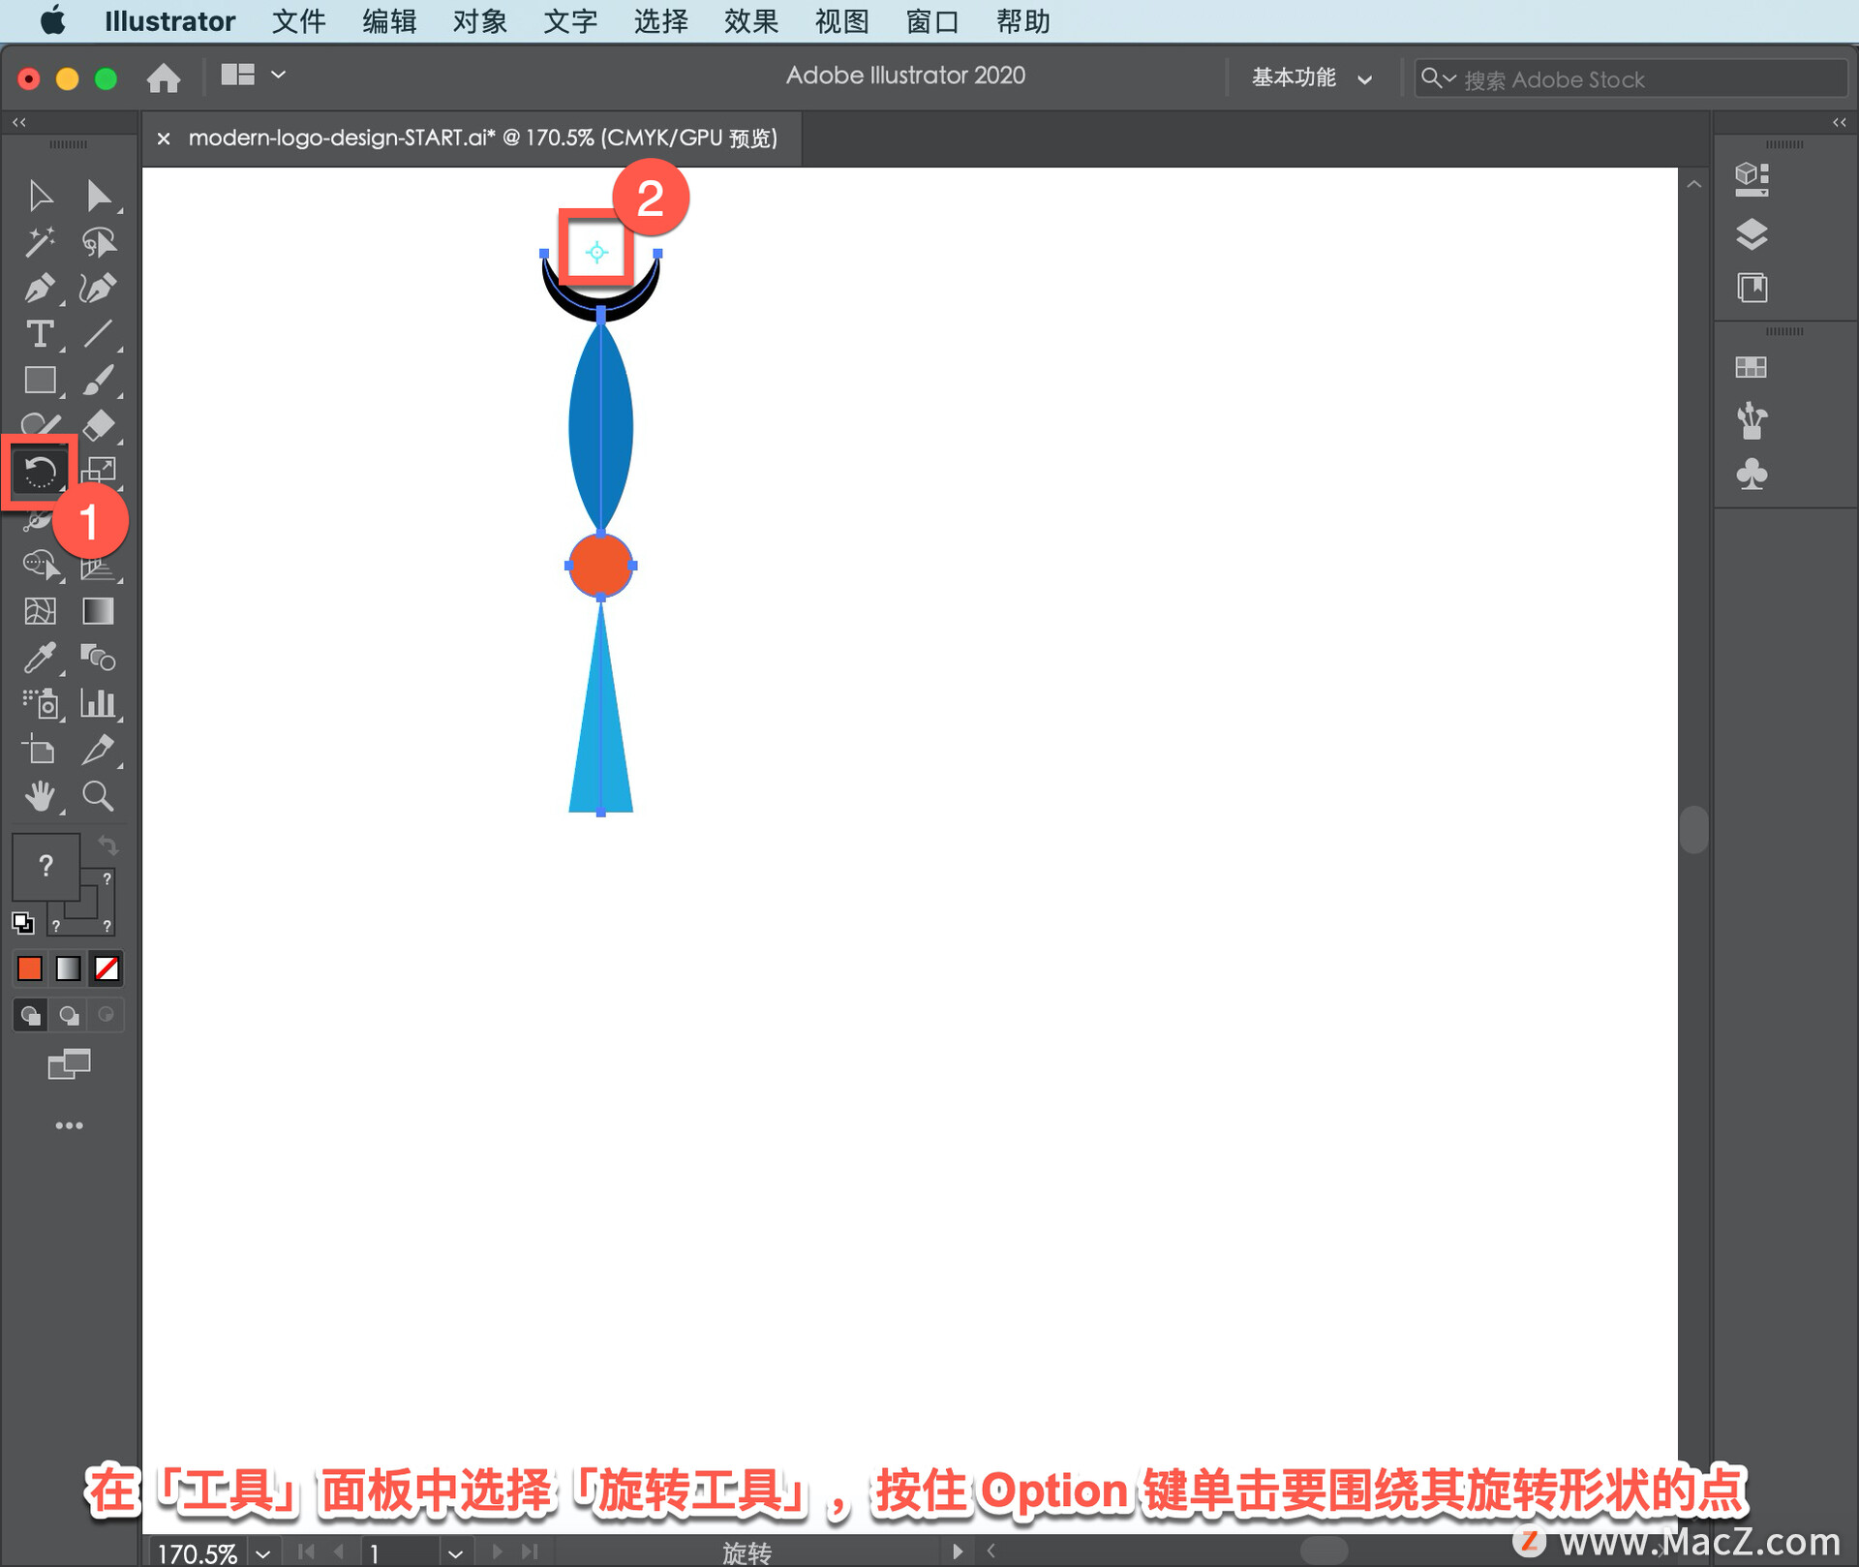Select the Curvature tool
This screenshot has width=1859, height=1567.
click(98, 288)
